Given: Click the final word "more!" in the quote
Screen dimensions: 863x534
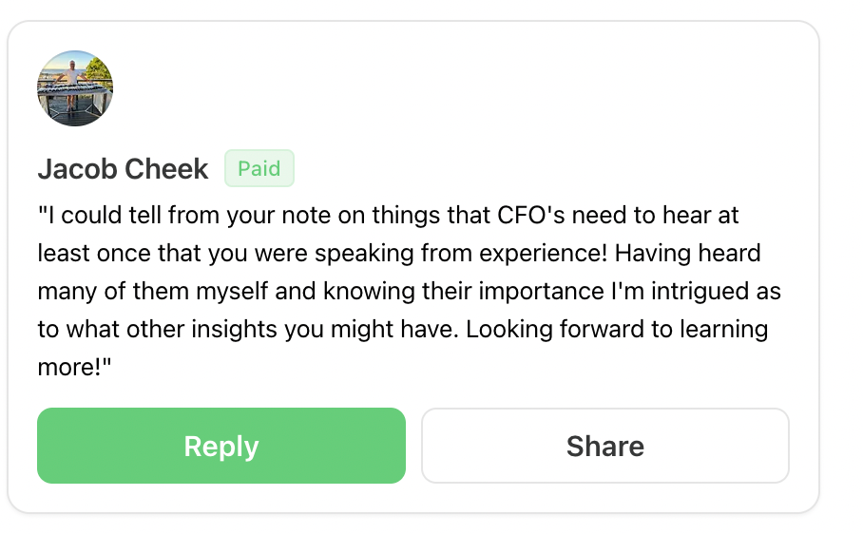Looking at the screenshot, I should 69,368.
